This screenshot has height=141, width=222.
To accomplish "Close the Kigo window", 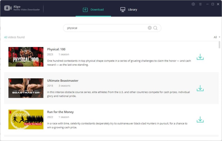I will 218,4.
